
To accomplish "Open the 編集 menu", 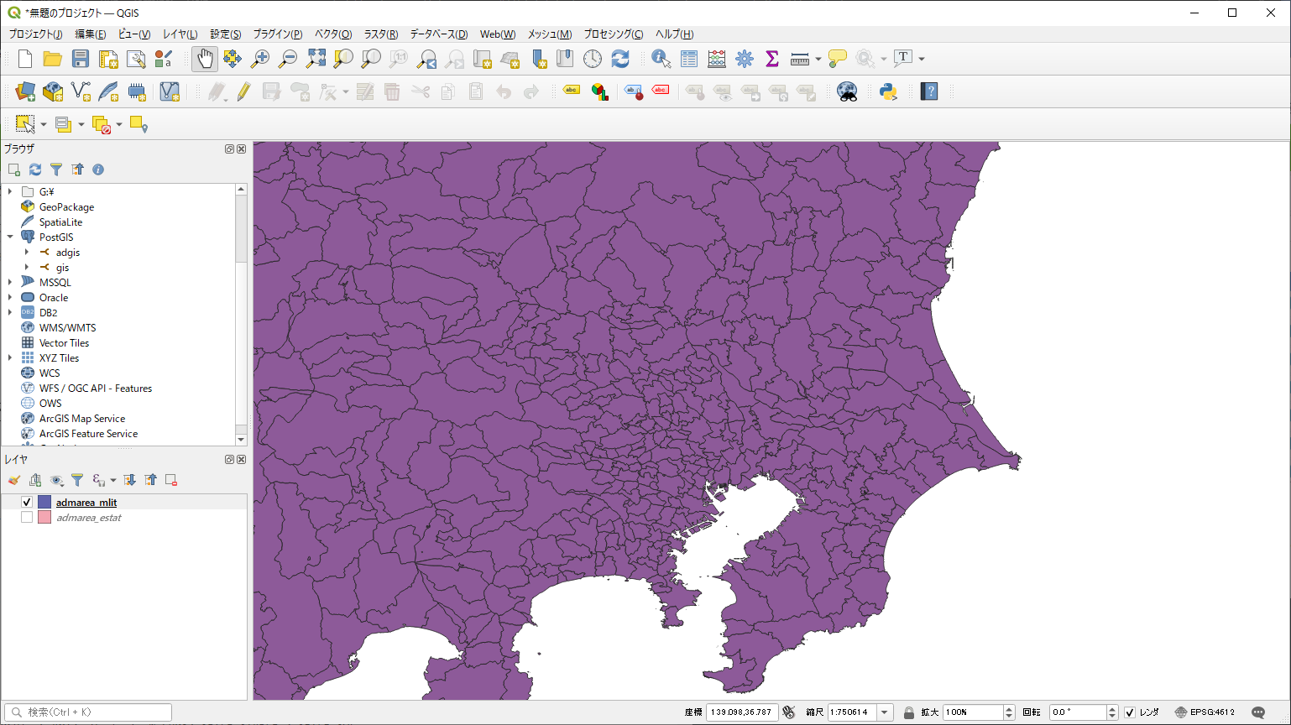I will [91, 34].
